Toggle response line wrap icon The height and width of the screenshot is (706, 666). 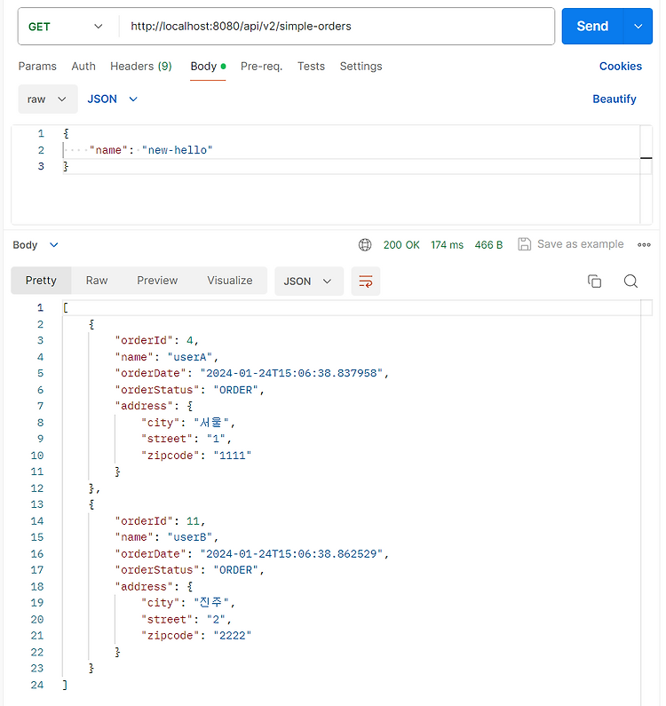coord(365,281)
